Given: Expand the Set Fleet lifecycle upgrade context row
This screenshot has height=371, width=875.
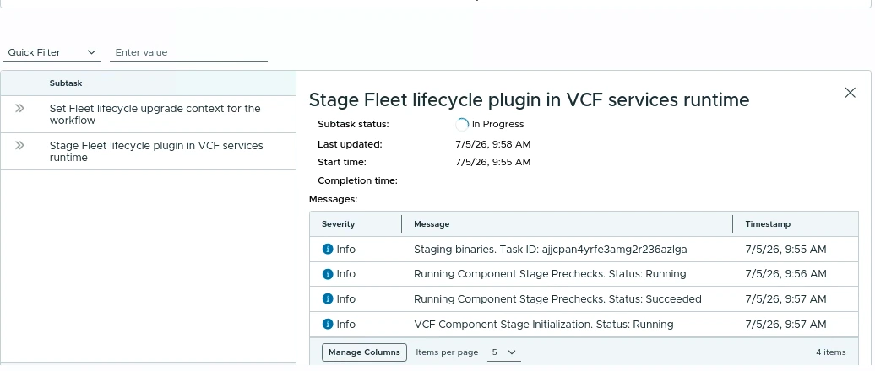Looking at the screenshot, I should (19, 108).
